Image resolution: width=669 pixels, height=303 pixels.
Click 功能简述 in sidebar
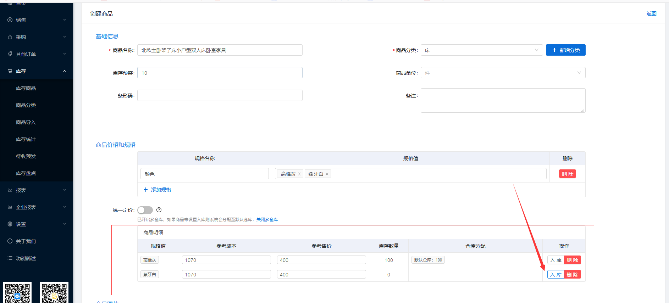26,258
